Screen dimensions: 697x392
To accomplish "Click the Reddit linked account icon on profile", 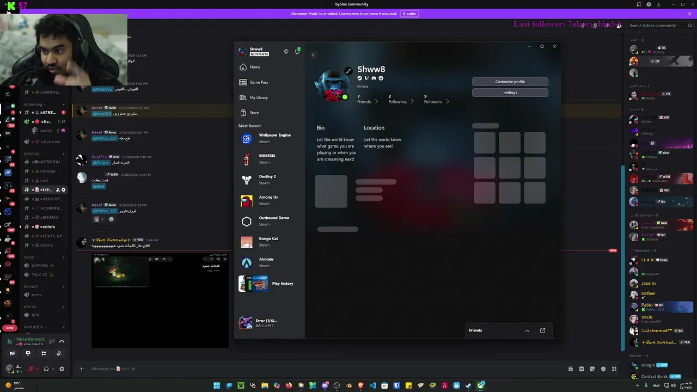I will pyautogui.click(x=381, y=78).
